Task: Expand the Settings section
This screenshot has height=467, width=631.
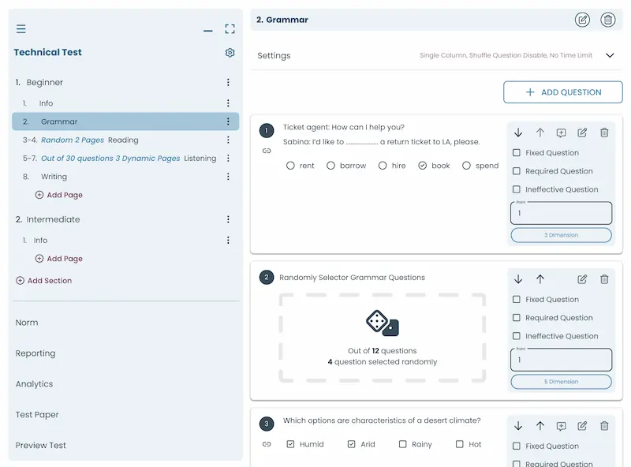Action: [609, 56]
